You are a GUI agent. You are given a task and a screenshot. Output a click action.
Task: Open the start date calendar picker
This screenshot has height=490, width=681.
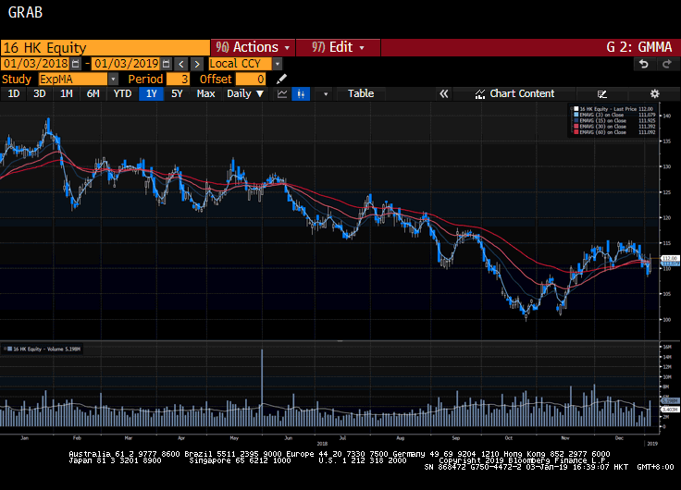[76, 64]
